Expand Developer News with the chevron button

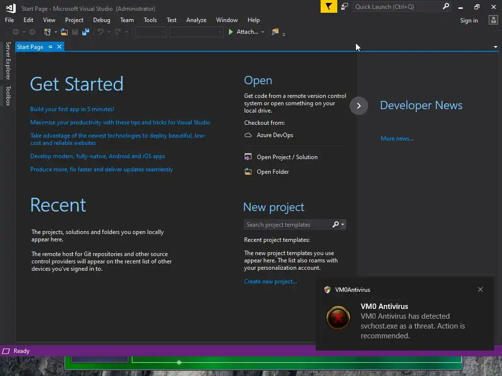pyautogui.click(x=359, y=106)
